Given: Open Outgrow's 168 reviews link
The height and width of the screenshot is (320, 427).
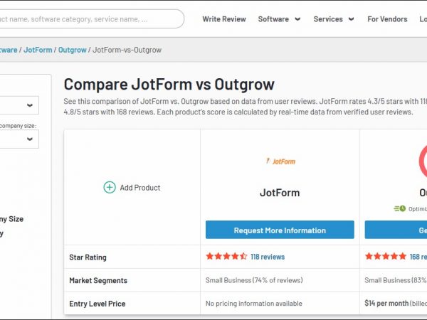Looking at the screenshot, I should tap(418, 257).
